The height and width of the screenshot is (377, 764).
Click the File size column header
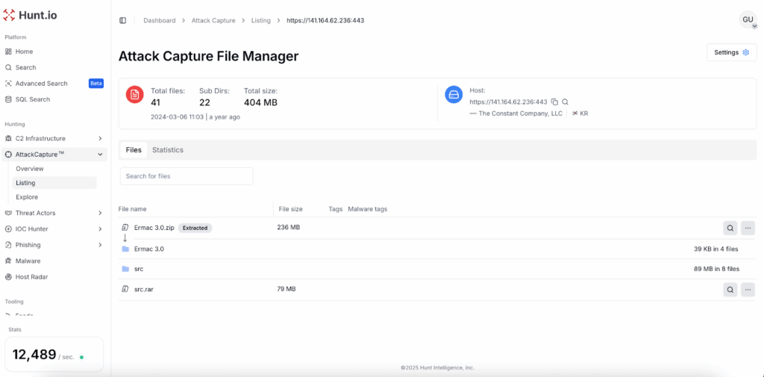tap(290, 209)
